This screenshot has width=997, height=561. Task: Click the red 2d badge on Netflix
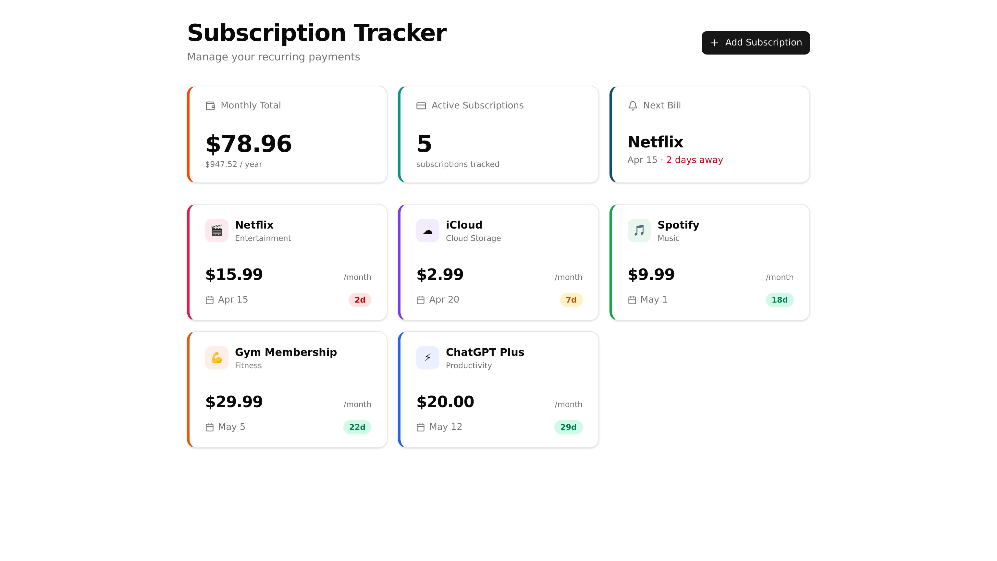[360, 300]
